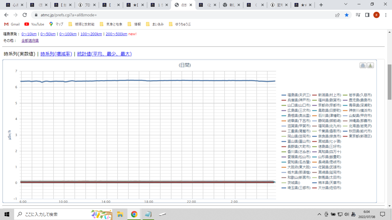Toggle 岩手県(久慈市) series in the legend
Viewport: 392px width, 220px height.
point(357,95)
